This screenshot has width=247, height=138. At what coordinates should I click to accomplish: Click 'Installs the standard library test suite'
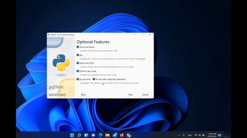(x=98, y=75)
